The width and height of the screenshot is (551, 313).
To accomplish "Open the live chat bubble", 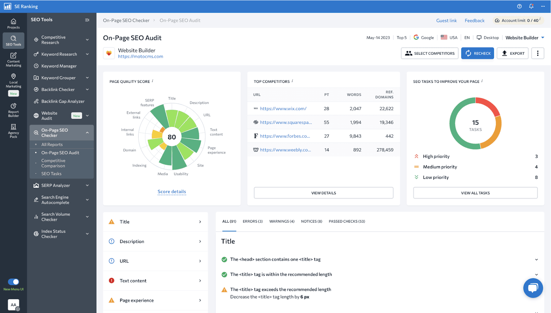I will [x=533, y=288].
